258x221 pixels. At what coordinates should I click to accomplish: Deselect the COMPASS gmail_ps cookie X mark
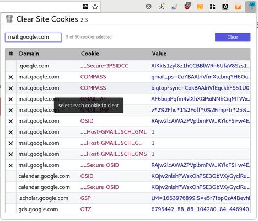click(x=10, y=77)
